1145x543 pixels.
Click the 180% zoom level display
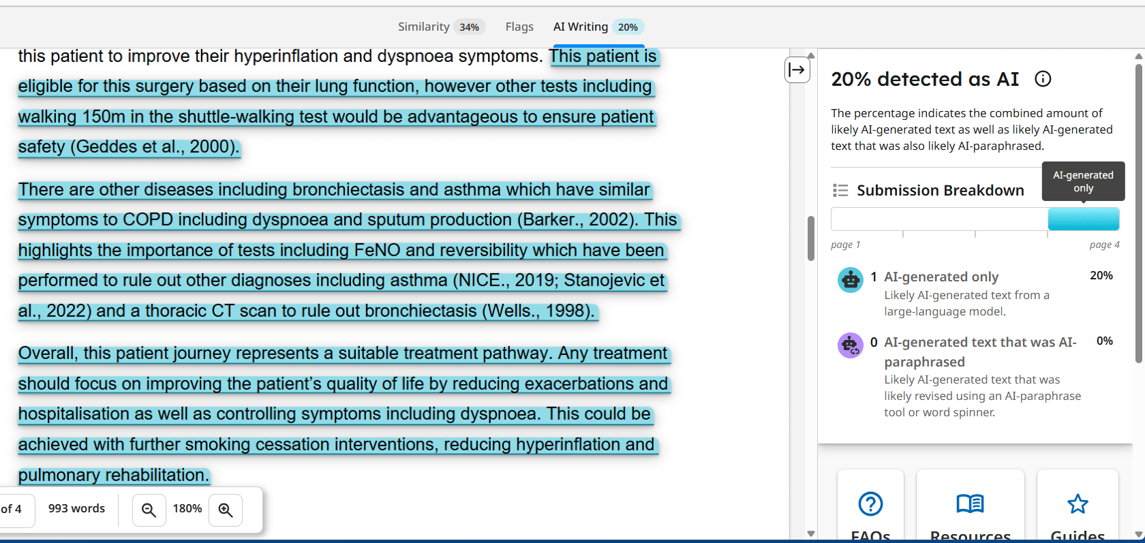coord(187,509)
